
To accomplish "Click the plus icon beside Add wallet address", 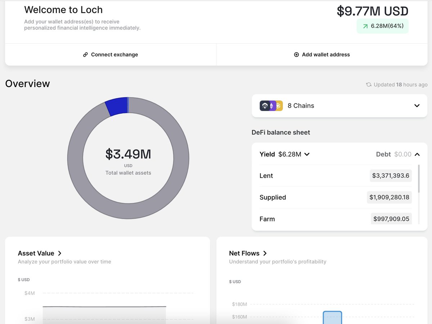I will (296, 55).
